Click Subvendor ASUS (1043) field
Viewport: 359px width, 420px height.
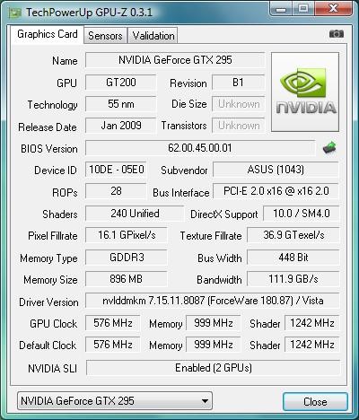click(276, 170)
